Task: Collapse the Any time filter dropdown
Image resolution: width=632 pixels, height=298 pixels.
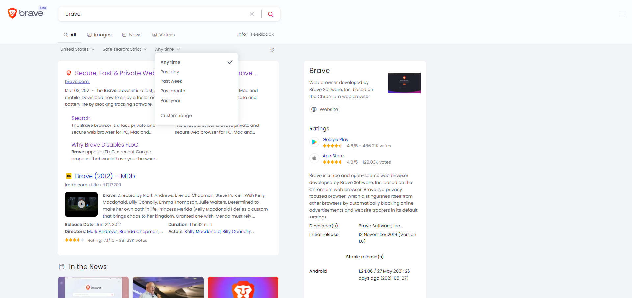Action: tap(168, 49)
